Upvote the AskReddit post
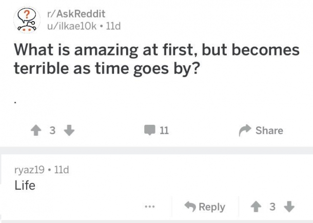This screenshot has height=223, width=313. pos(37,131)
